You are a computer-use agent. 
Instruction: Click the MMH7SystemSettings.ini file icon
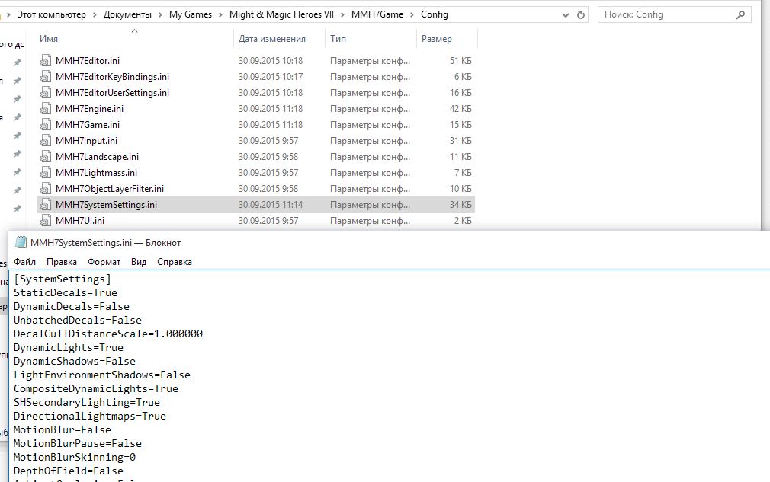(x=45, y=205)
